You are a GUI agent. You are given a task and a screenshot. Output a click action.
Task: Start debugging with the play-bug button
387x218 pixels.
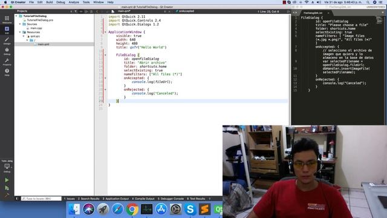pos(7,188)
